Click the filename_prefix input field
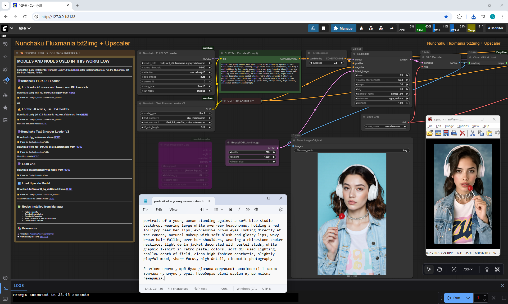This screenshot has height=304, width=508. [x=351, y=150]
